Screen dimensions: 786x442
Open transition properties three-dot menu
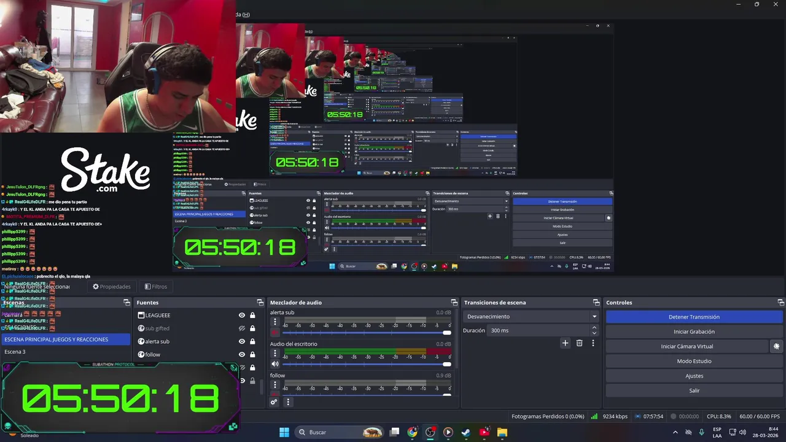tap(593, 343)
